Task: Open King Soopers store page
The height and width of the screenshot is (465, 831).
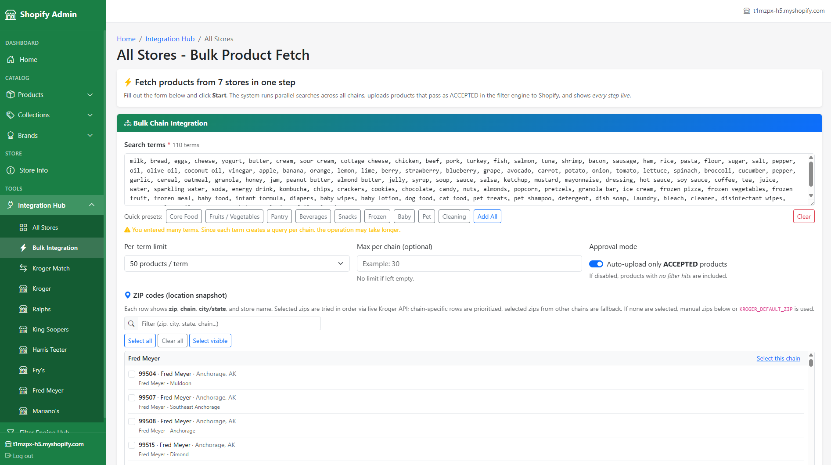Action: (52, 329)
